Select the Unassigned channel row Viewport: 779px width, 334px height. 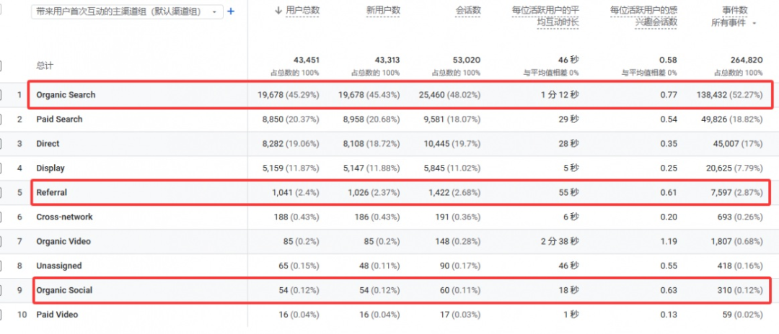pos(58,266)
